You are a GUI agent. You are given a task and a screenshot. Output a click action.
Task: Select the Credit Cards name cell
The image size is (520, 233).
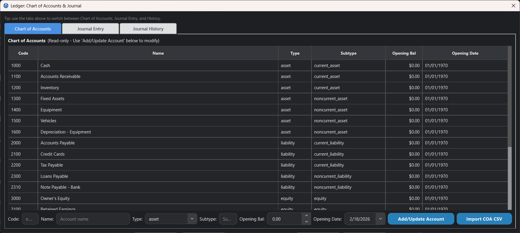click(x=158, y=154)
